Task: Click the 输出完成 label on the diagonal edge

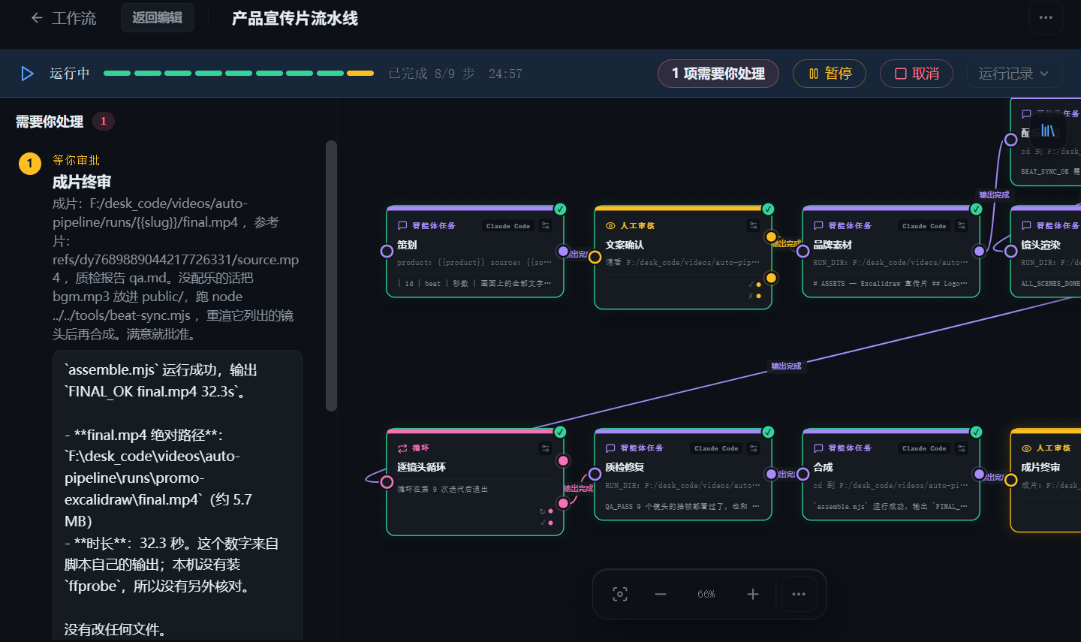Action: point(786,366)
